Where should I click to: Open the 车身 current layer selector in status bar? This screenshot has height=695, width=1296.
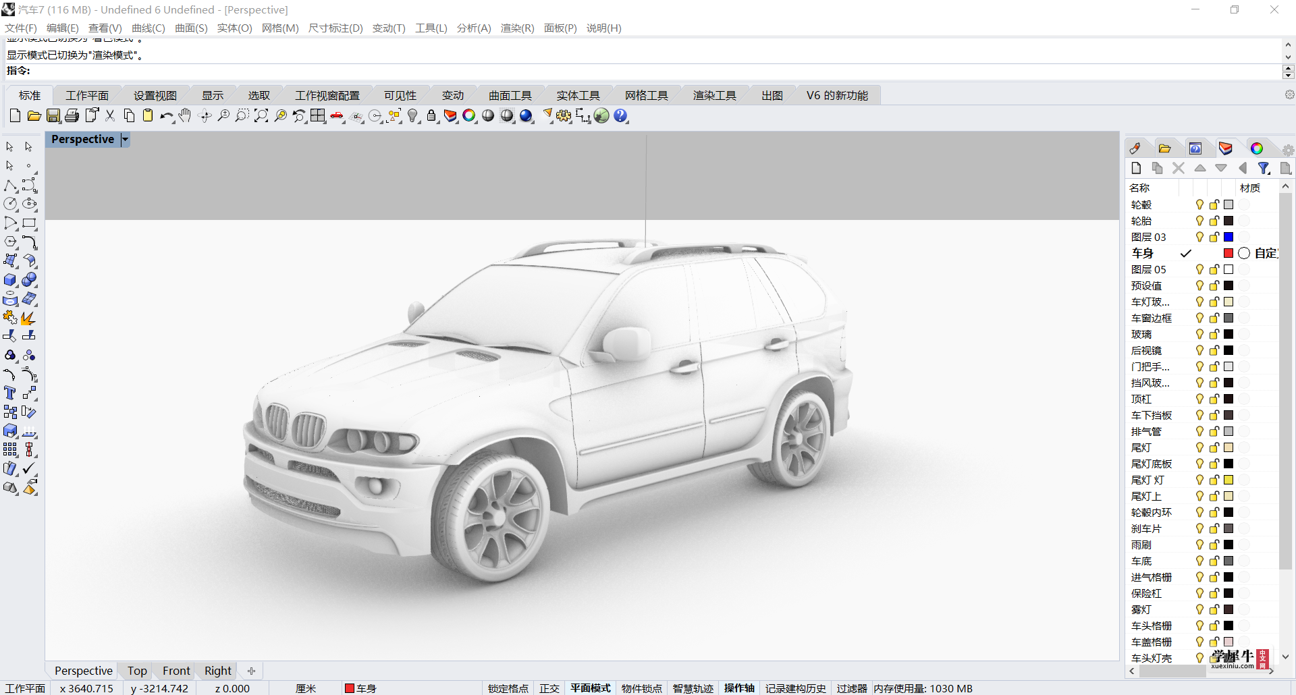tap(360, 688)
